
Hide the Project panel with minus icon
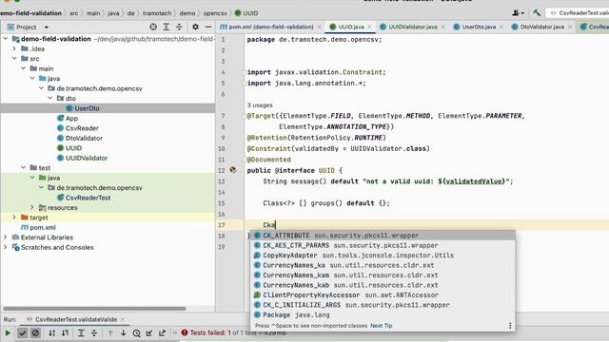[x=208, y=27]
